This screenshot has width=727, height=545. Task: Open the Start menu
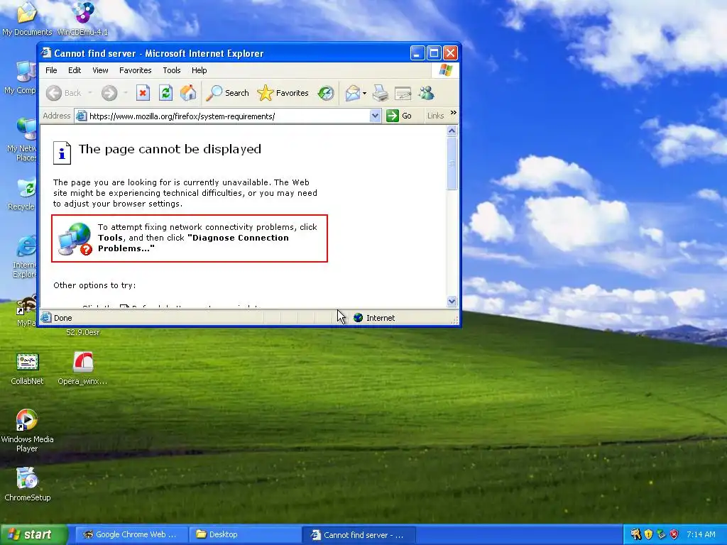pyautogui.click(x=34, y=535)
